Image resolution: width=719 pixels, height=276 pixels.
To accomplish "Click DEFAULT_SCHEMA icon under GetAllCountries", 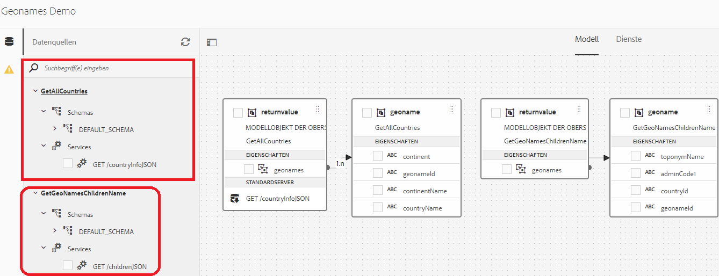I will (68, 129).
